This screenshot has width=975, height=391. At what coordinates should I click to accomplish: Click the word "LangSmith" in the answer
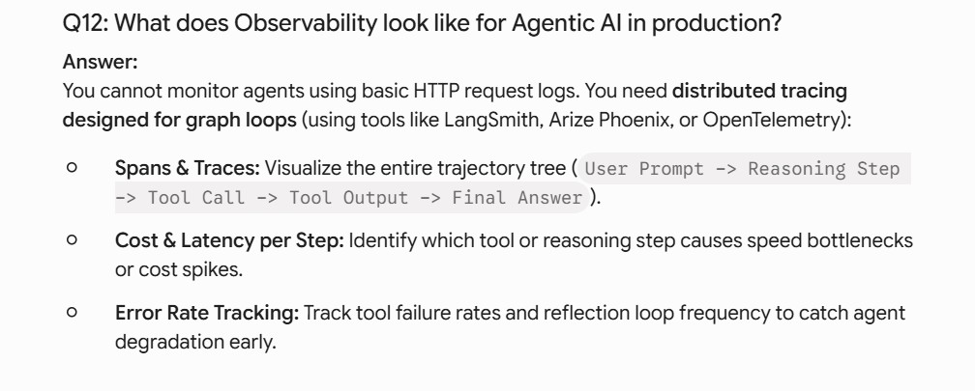(491, 120)
